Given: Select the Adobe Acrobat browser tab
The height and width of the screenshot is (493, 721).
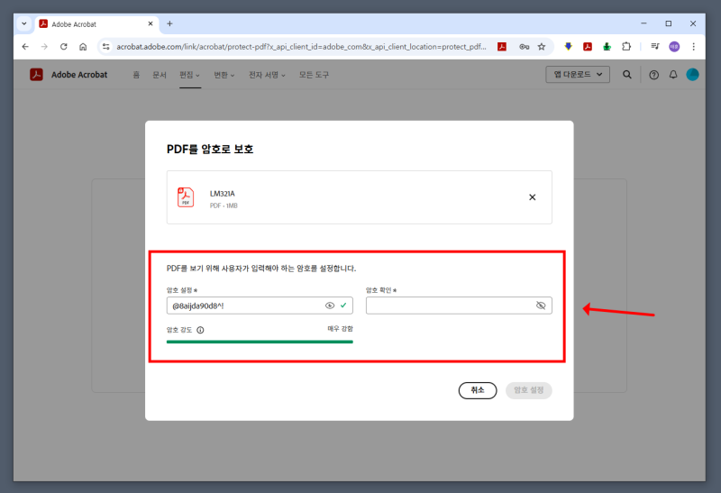Looking at the screenshot, I should click(96, 24).
